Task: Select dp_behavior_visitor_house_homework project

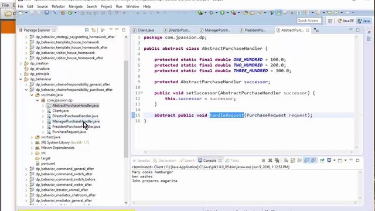Action: click(x=65, y=53)
